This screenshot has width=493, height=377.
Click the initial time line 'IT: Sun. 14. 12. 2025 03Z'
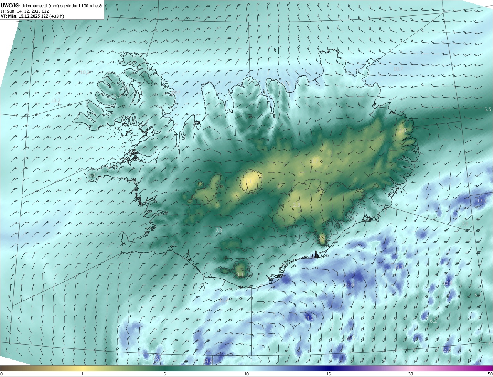point(25,11)
